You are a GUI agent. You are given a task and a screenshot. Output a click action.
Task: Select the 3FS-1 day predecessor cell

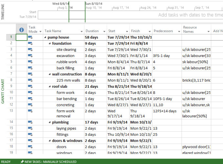(x=167, y=56)
